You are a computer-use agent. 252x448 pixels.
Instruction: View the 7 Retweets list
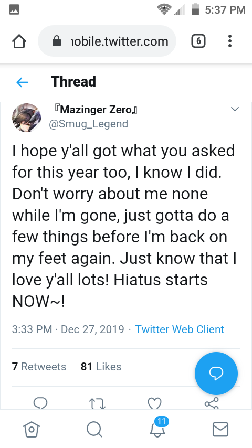click(x=39, y=367)
